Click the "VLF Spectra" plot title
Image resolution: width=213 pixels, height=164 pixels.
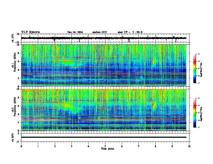tap(30, 32)
